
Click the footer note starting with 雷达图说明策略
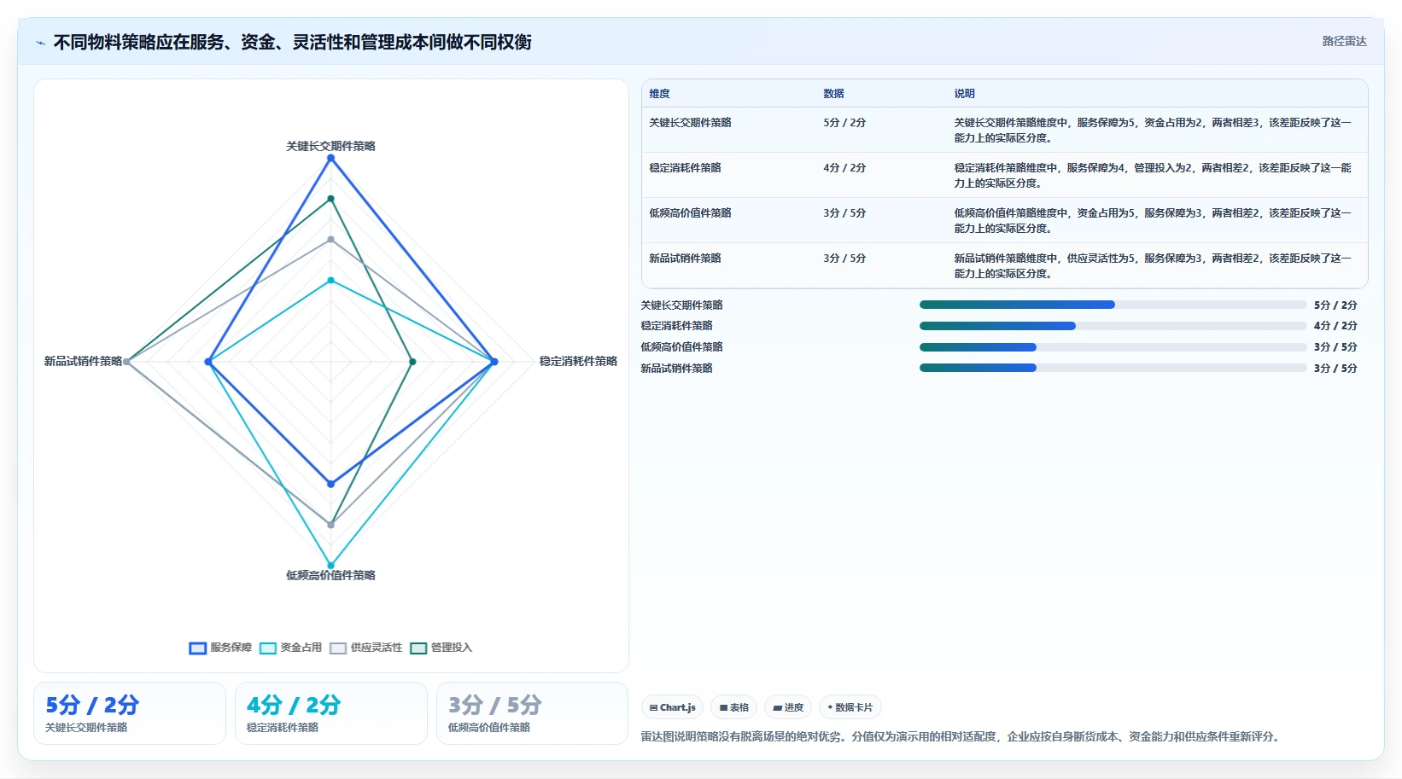961,736
